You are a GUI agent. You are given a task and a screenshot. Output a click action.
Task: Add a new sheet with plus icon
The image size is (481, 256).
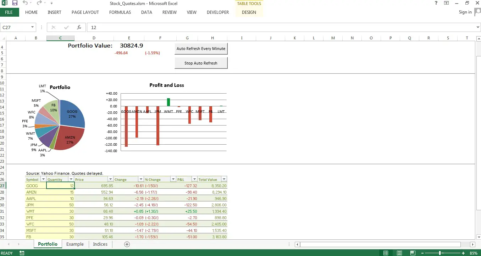click(x=127, y=244)
